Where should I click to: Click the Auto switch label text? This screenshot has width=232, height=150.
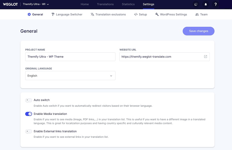pyautogui.click(x=42, y=100)
